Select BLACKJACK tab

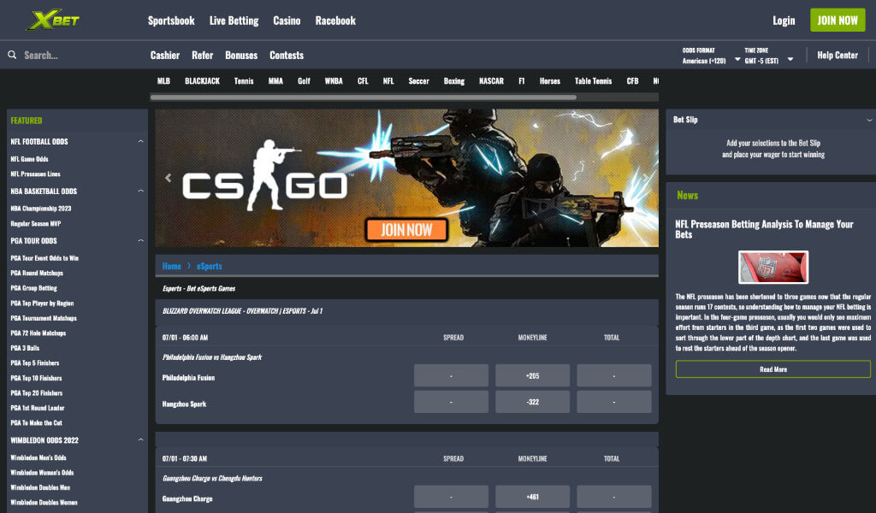[202, 81]
